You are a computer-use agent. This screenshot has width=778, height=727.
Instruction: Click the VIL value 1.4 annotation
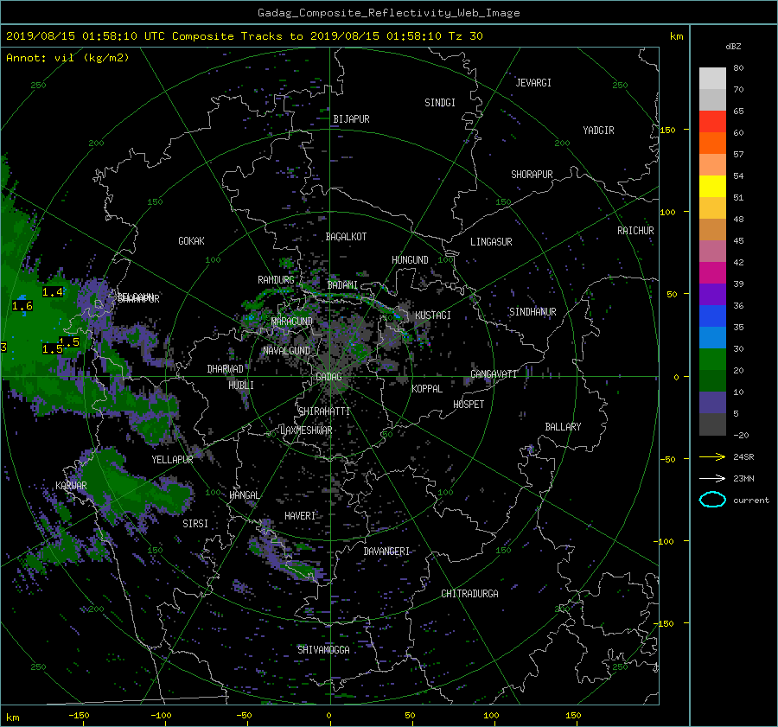(53, 292)
